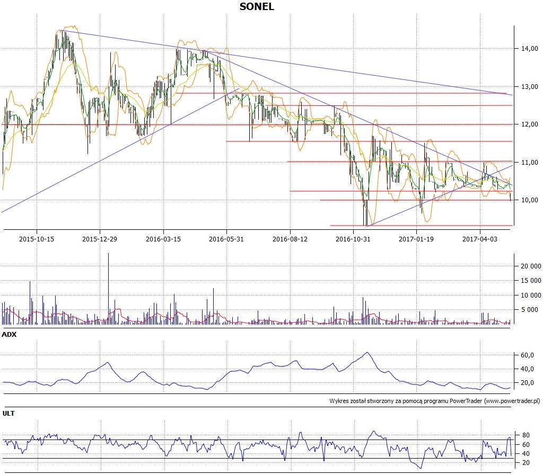Click the ADX indicator heading

9,335
